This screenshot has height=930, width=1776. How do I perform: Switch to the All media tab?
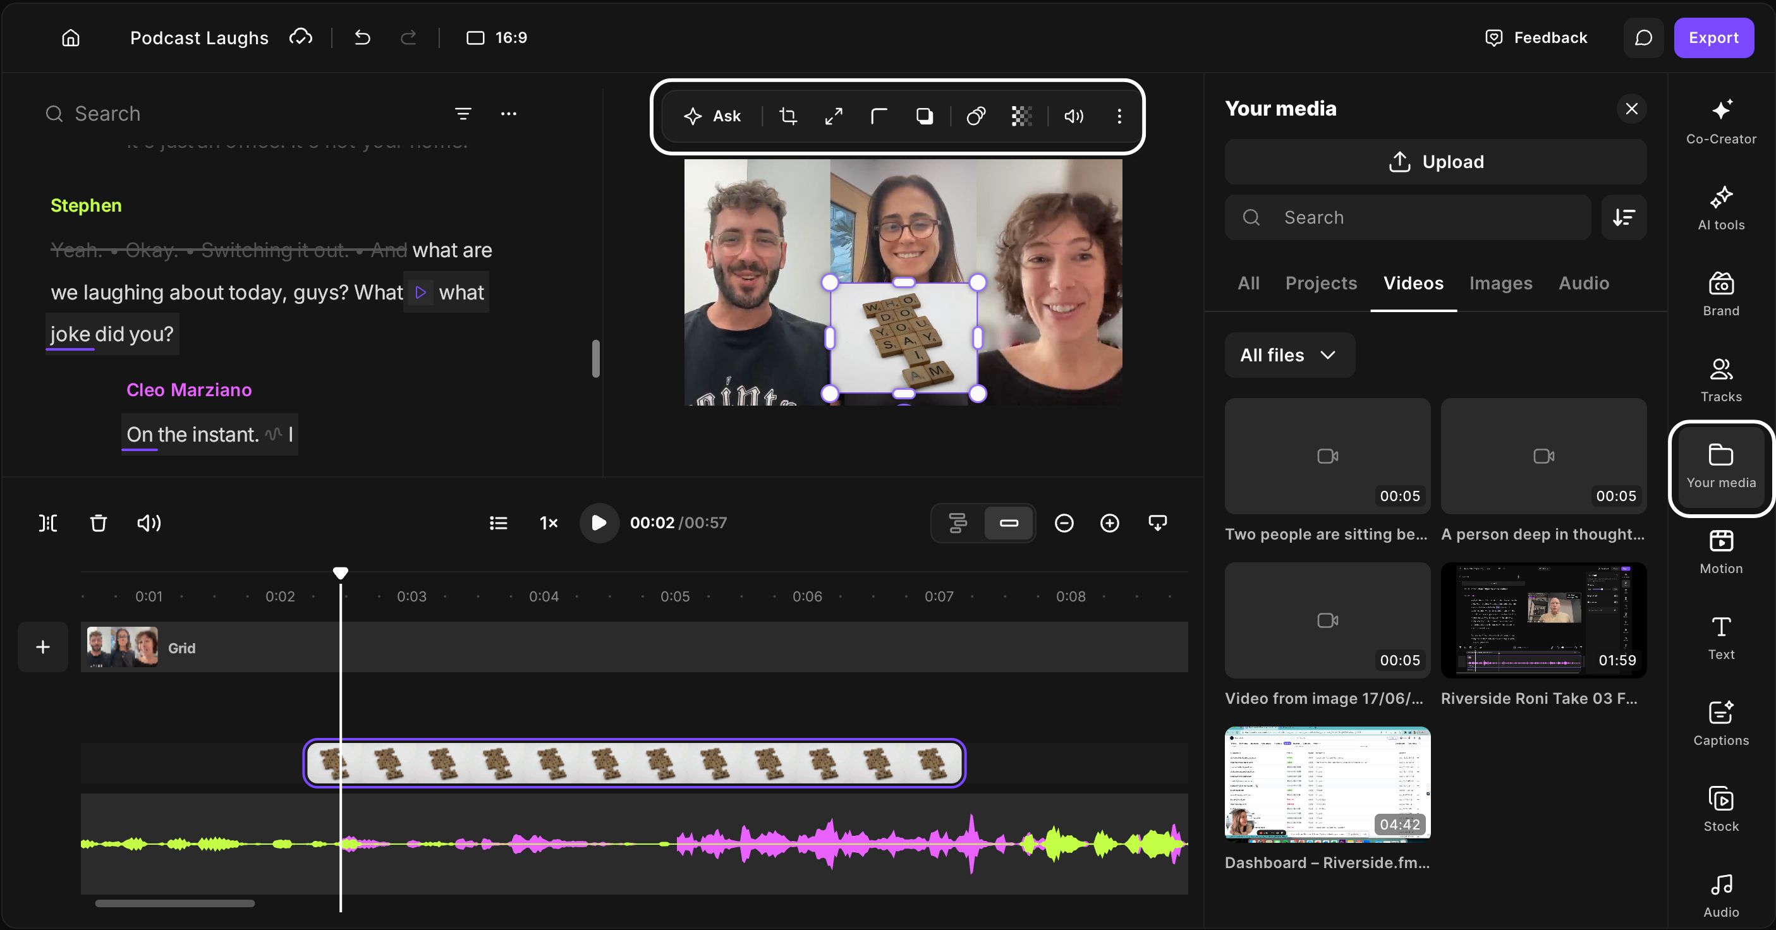pyautogui.click(x=1249, y=283)
